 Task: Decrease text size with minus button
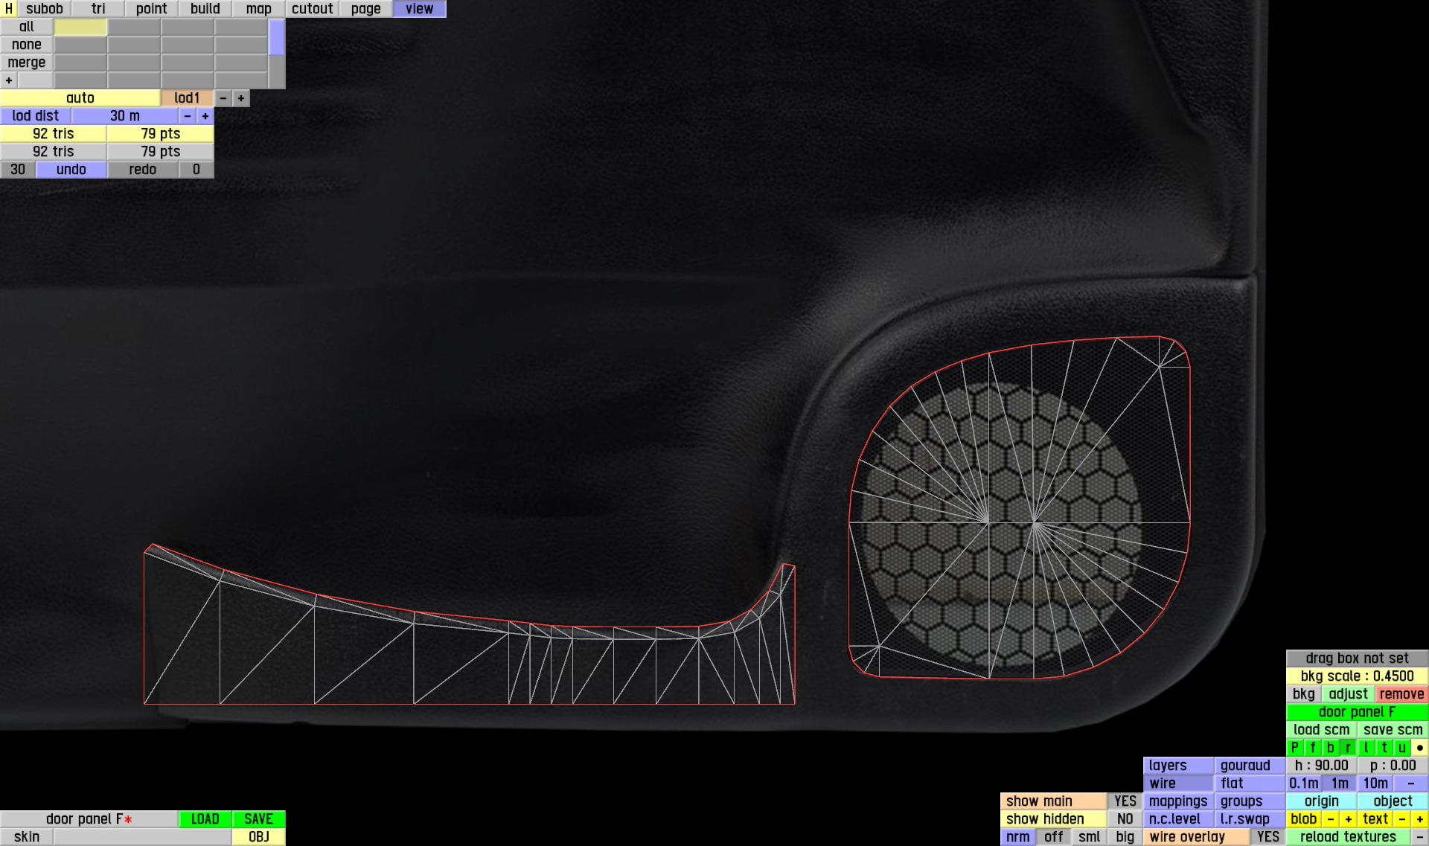point(1401,819)
